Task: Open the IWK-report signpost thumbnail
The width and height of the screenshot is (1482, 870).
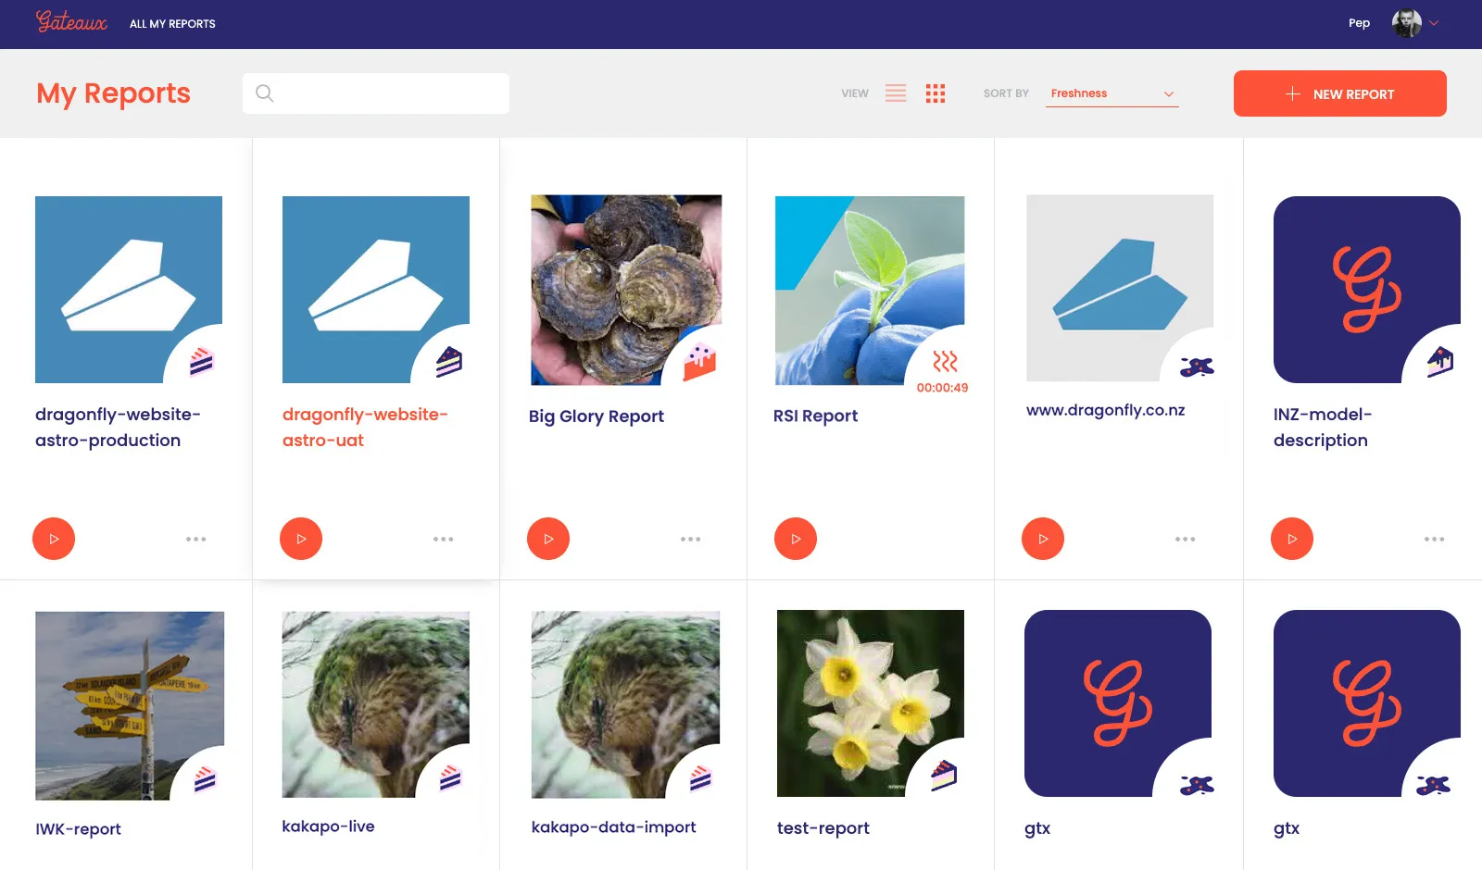Action: [130, 705]
